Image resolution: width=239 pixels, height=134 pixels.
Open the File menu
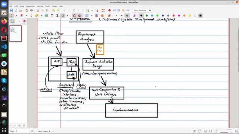[11, 6]
